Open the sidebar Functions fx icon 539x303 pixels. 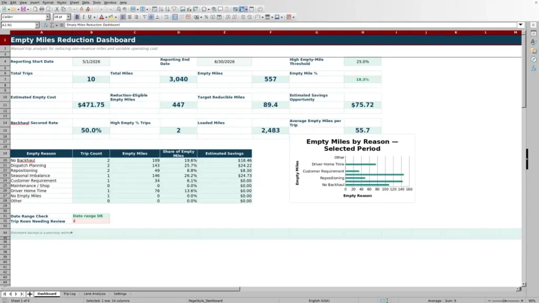[x=534, y=68]
